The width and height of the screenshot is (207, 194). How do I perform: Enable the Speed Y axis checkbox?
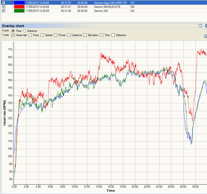point(42,35)
